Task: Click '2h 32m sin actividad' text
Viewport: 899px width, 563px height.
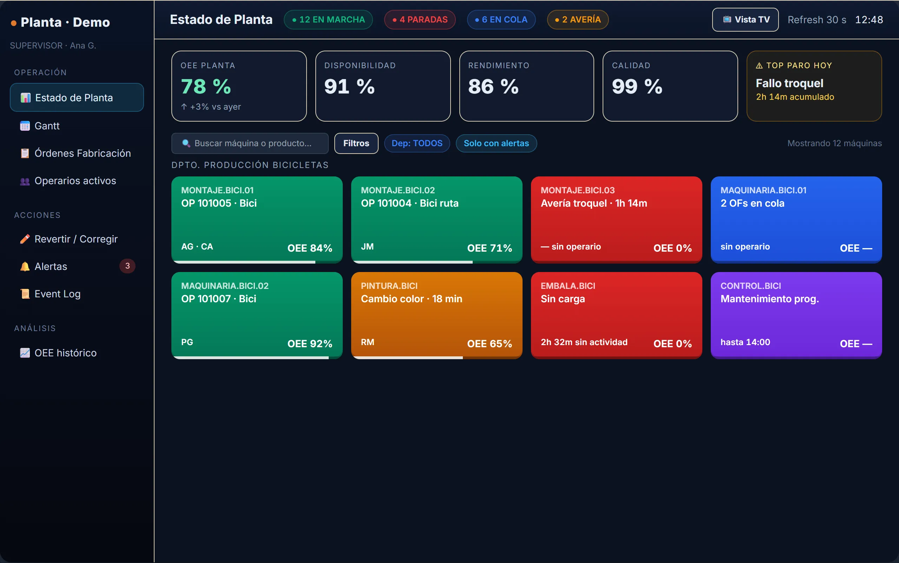Action: pyautogui.click(x=584, y=342)
